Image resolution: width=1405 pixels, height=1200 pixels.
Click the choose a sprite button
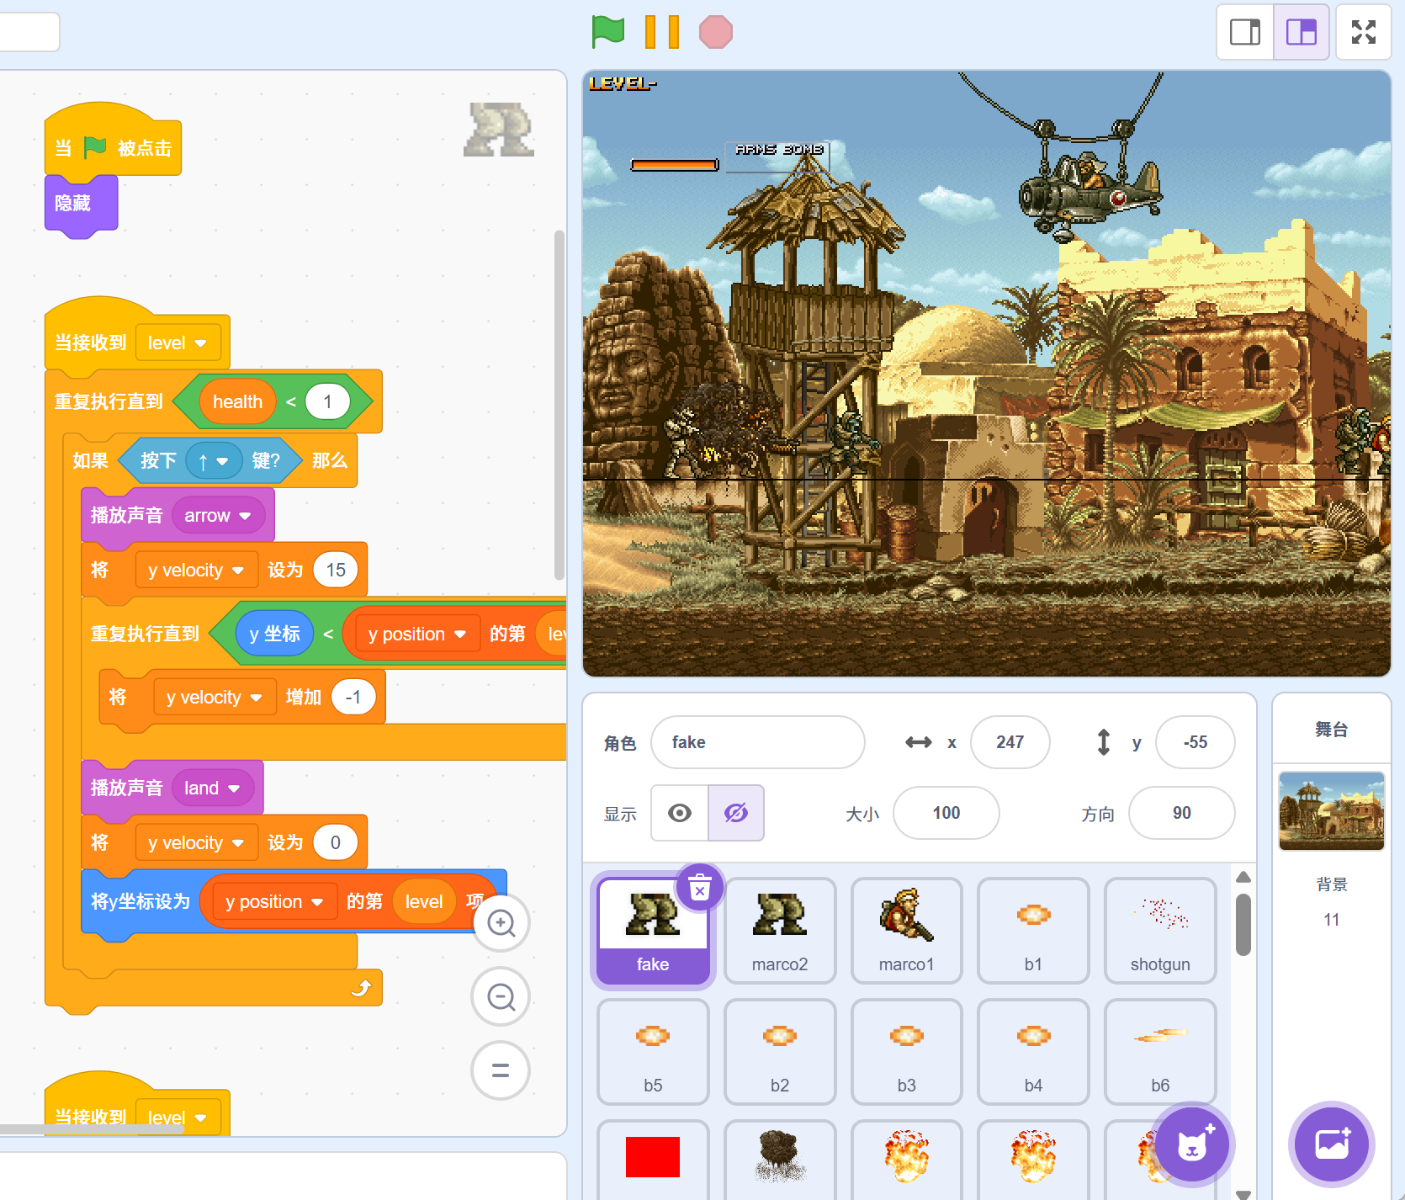tap(1191, 1144)
